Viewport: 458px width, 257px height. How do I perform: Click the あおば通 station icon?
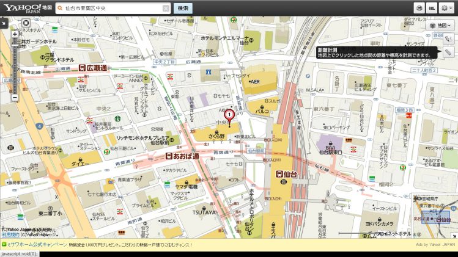coord(169,156)
